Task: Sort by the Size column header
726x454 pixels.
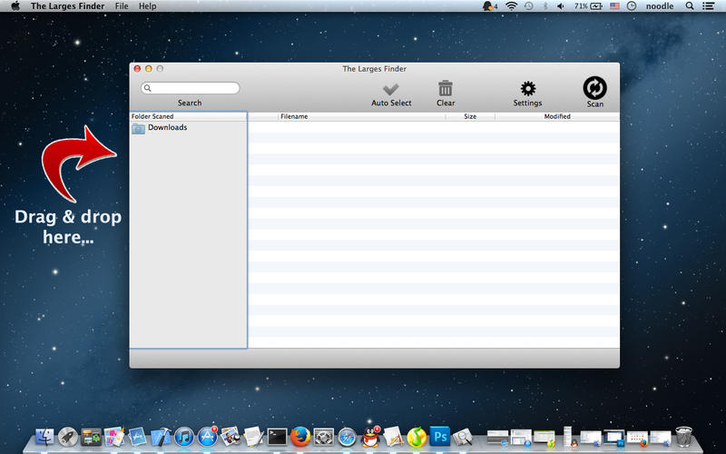Action: click(470, 117)
